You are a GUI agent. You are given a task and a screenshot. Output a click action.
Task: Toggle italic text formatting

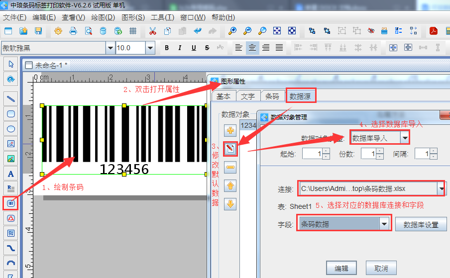pyautogui.click(x=180, y=48)
